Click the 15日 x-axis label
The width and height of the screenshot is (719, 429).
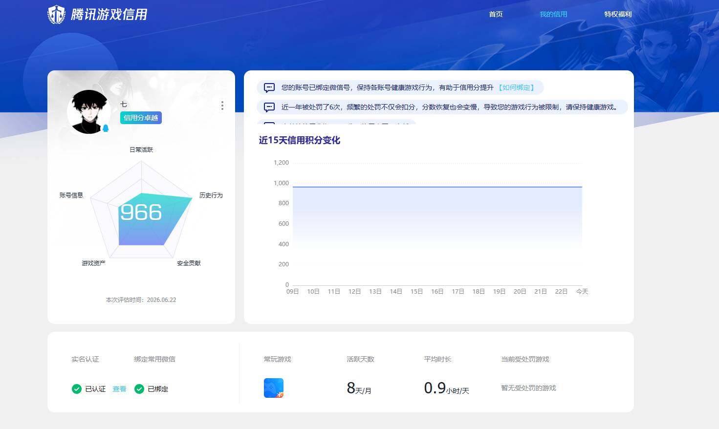click(x=416, y=291)
